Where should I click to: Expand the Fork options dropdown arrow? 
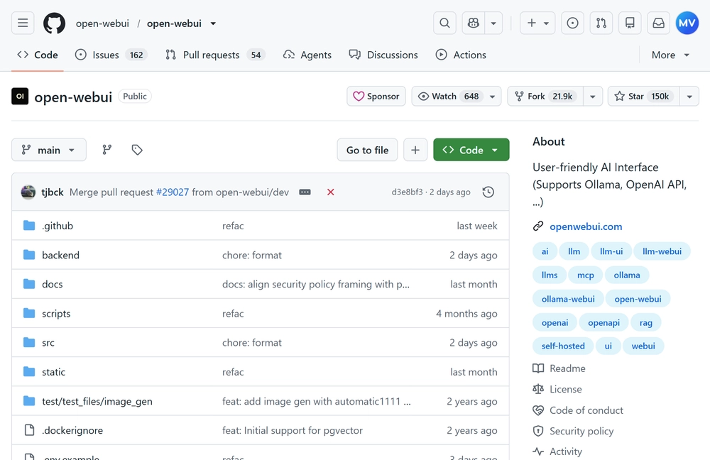(x=593, y=97)
